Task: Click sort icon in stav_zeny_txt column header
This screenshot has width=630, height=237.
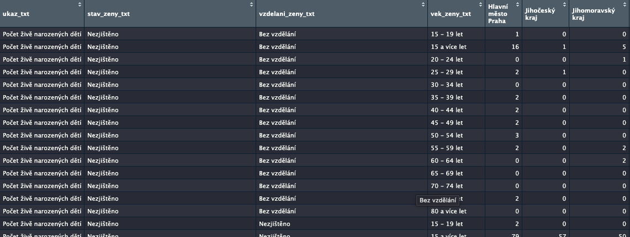Action: (x=252, y=4)
